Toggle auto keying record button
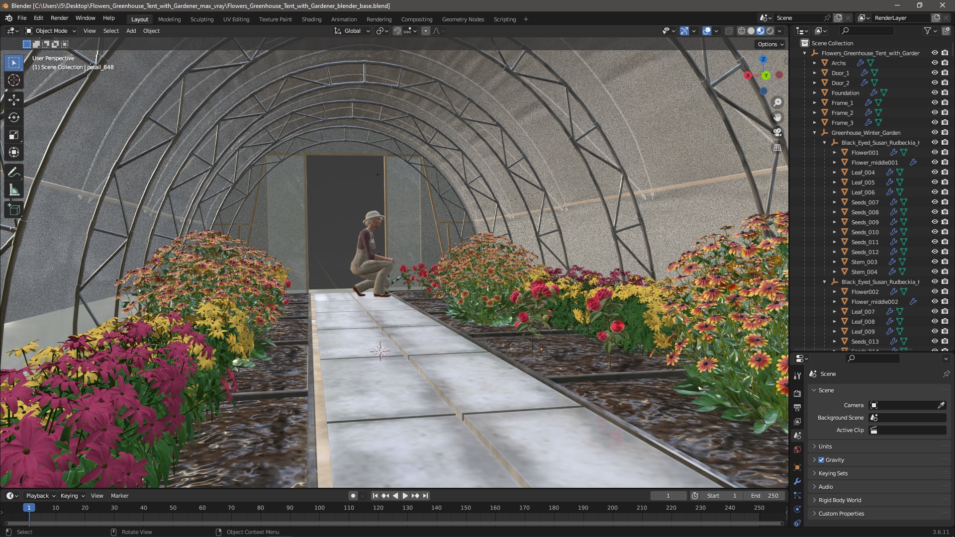955x537 pixels. click(353, 496)
